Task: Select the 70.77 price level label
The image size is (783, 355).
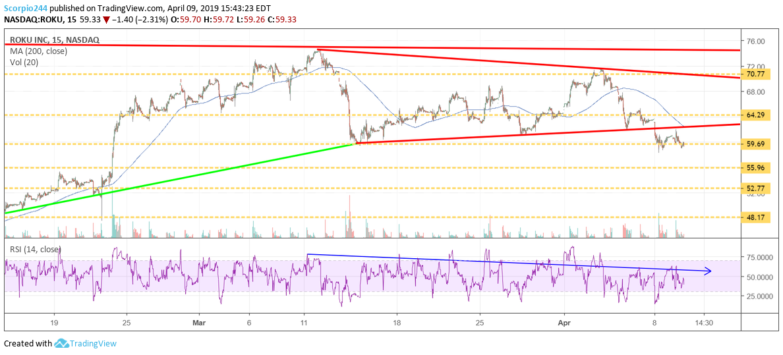Action: (x=755, y=74)
